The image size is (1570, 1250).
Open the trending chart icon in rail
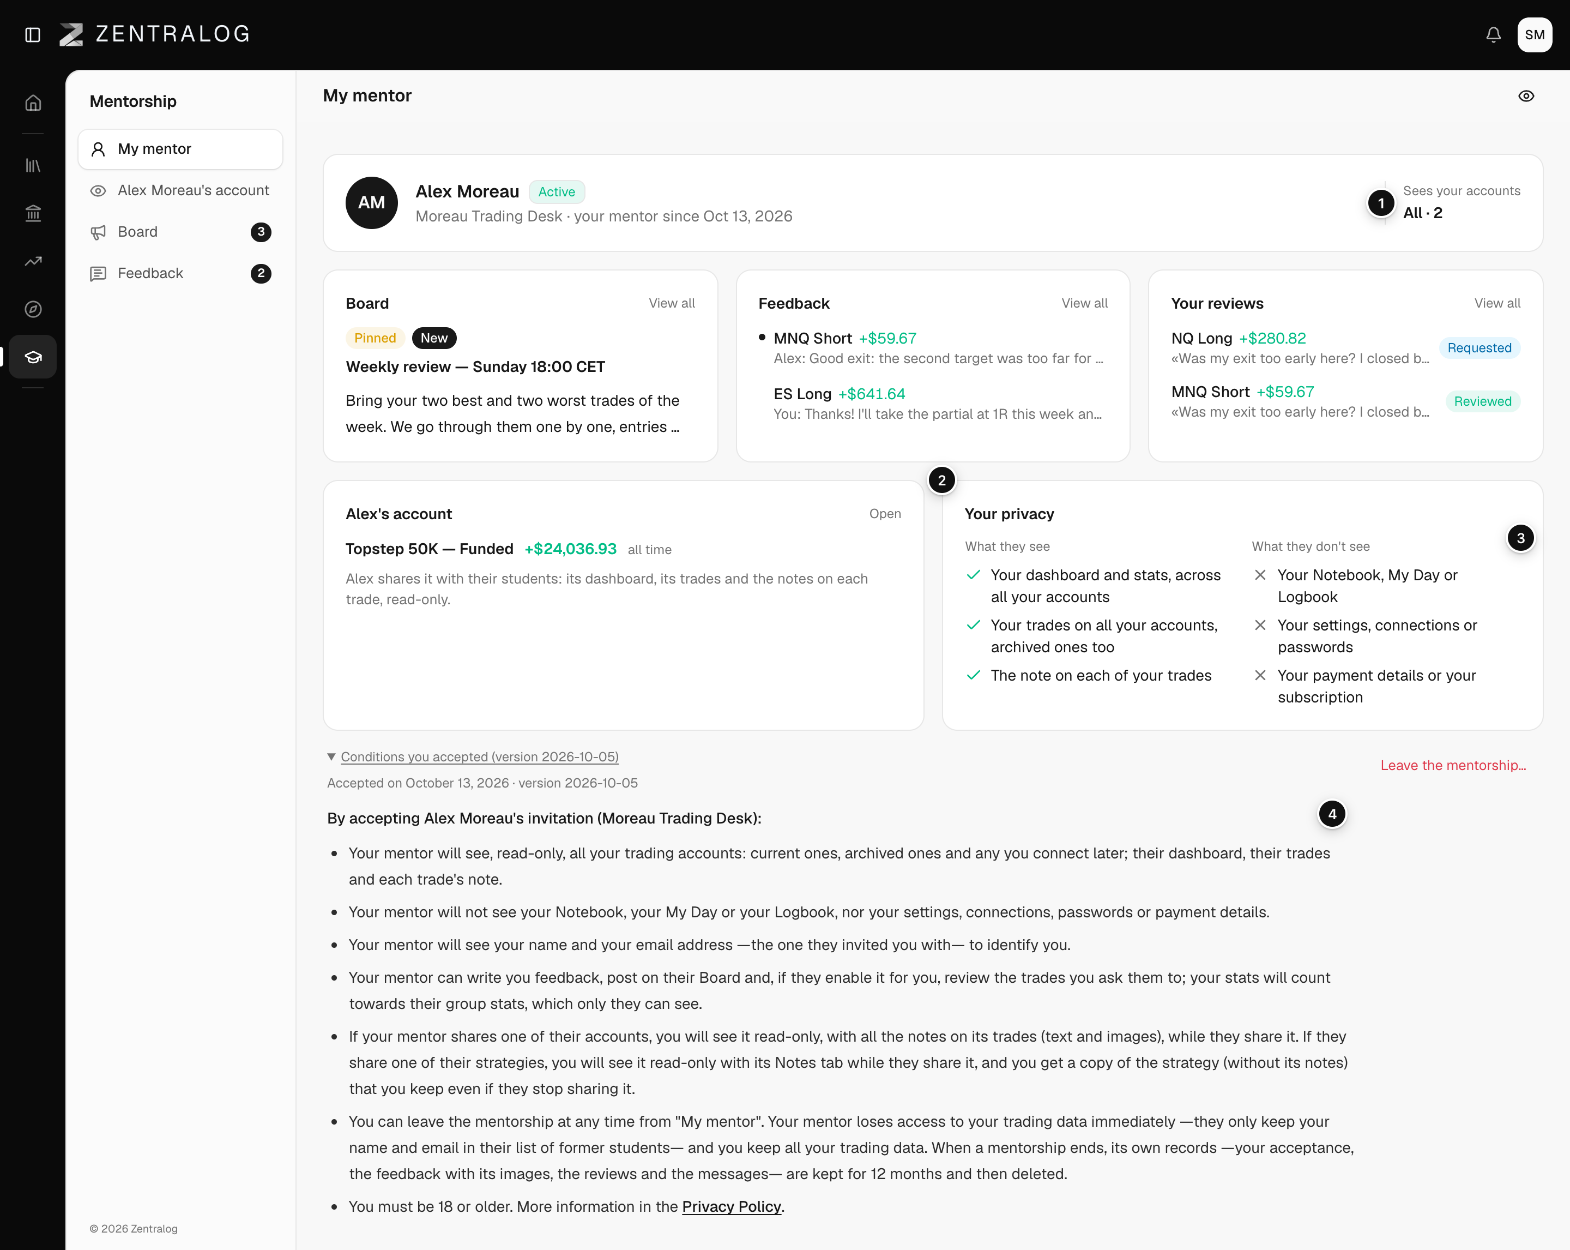click(x=33, y=261)
